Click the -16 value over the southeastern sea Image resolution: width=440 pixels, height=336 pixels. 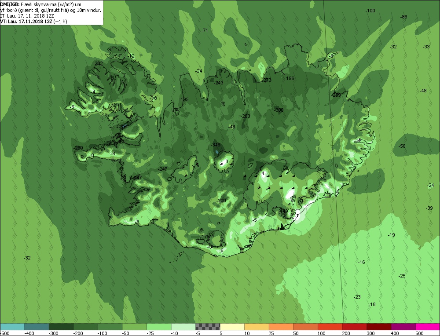pyautogui.click(x=361, y=262)
